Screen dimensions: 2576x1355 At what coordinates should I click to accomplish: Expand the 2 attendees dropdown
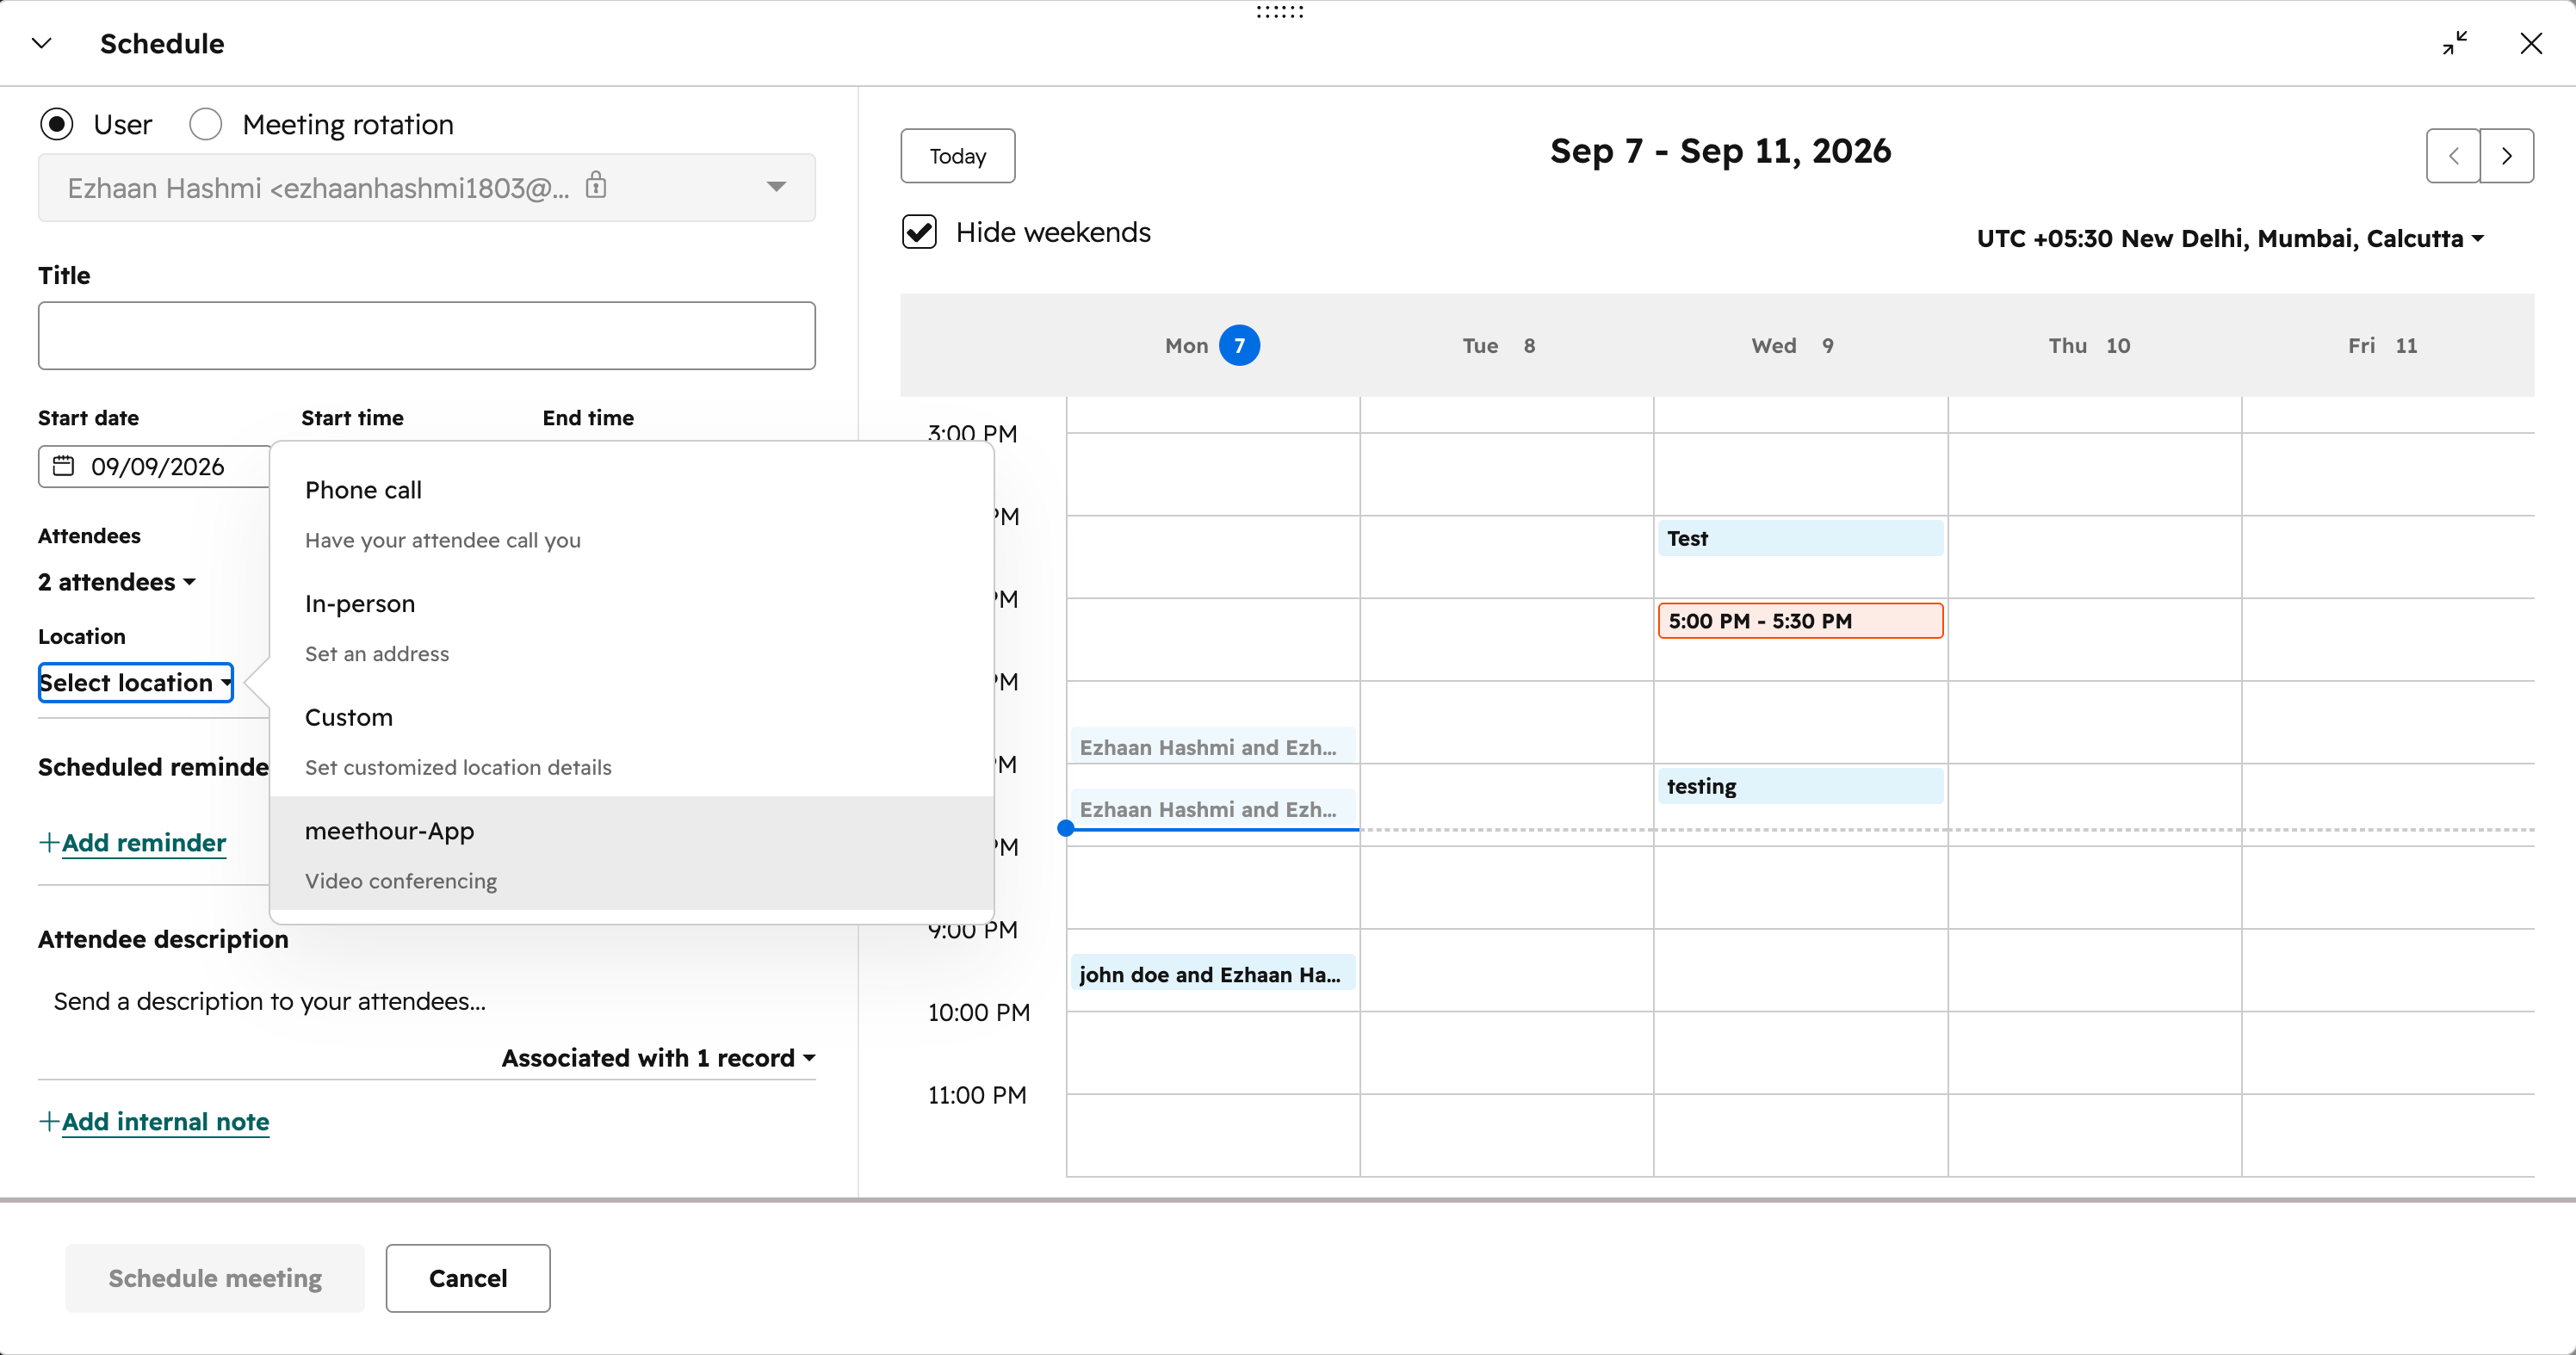(117, 582)
